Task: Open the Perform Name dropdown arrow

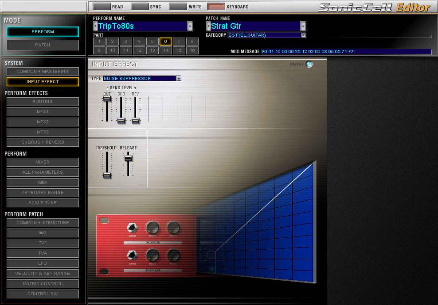Action: 190,26
